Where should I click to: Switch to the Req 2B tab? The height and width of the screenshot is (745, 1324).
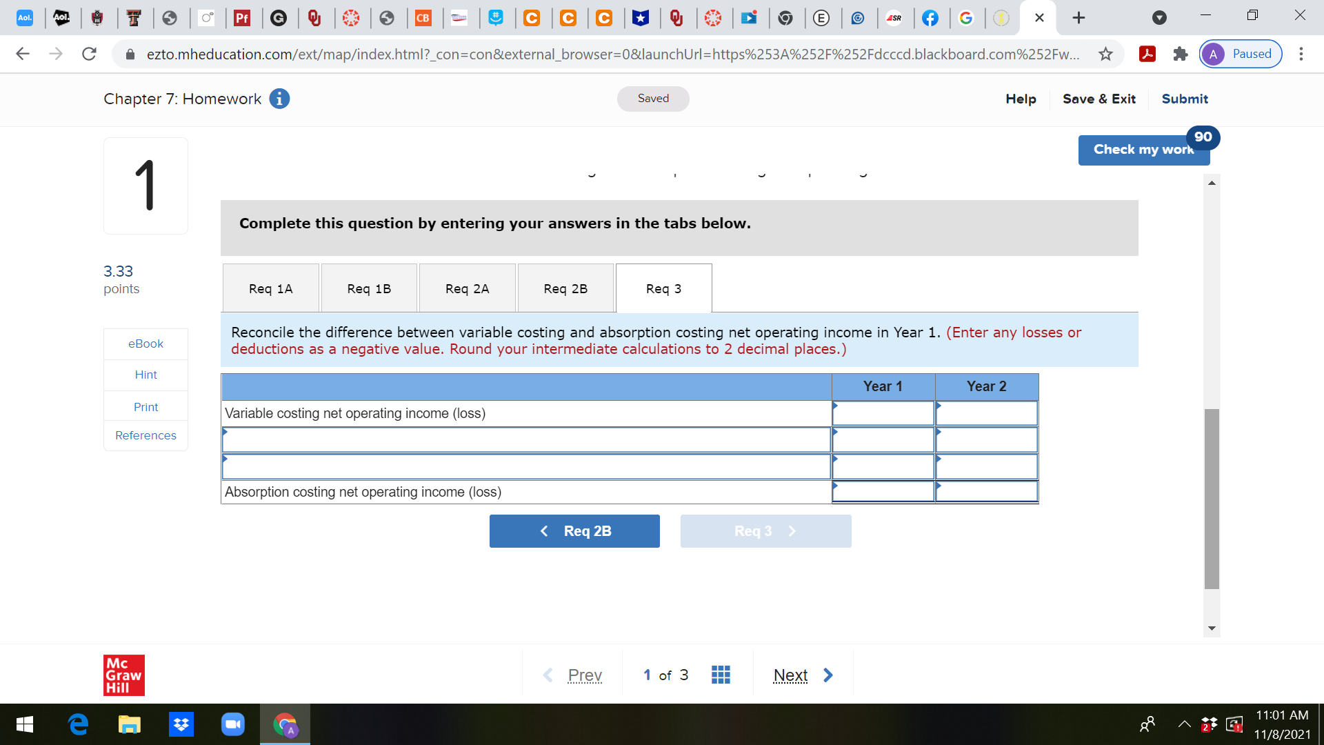565,288
